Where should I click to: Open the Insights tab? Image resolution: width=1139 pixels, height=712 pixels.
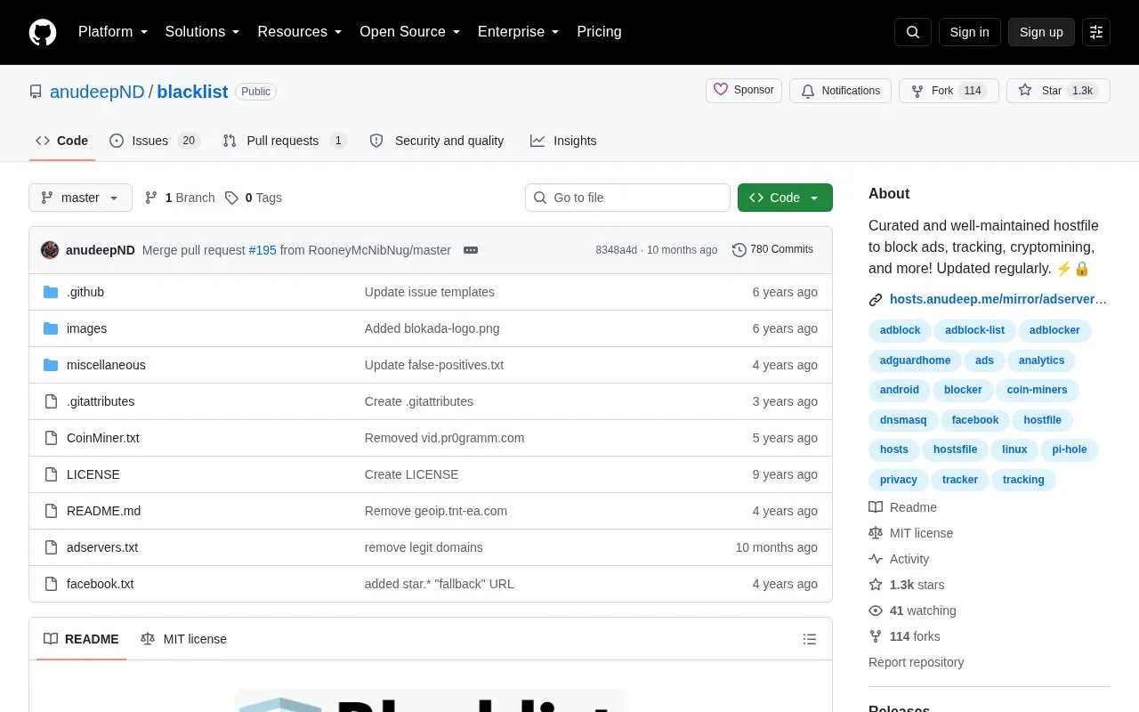pos(563,141)
